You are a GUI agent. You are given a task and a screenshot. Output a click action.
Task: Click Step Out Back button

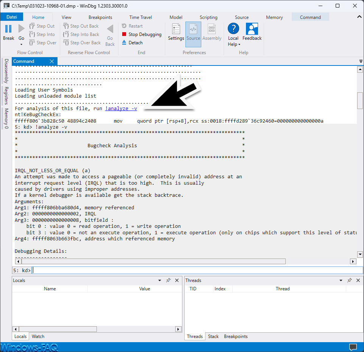click(81, 26)
